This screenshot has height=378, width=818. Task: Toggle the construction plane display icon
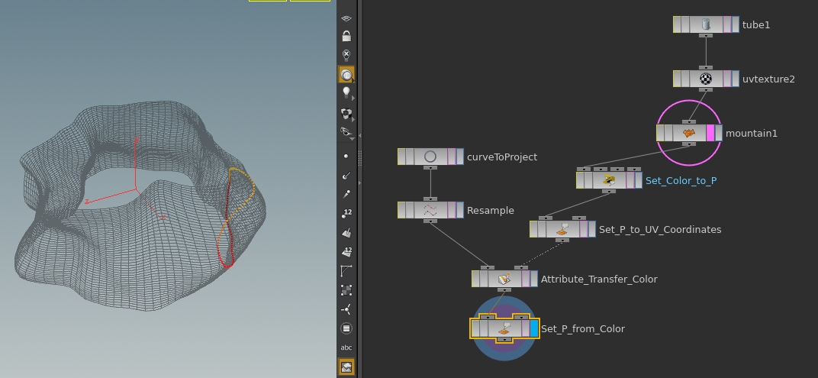[346, 18]
